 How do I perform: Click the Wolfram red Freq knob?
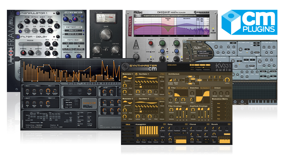pos(23,53)
